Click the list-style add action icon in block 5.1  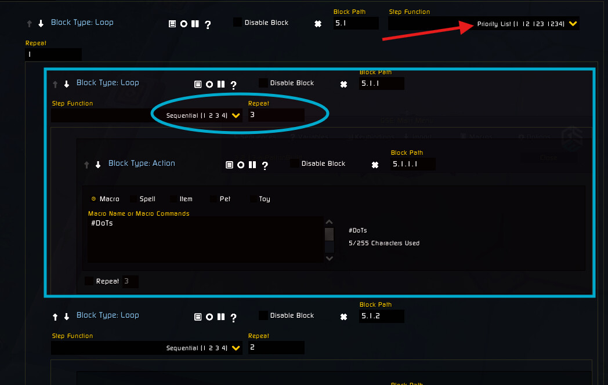click(172, 24)
